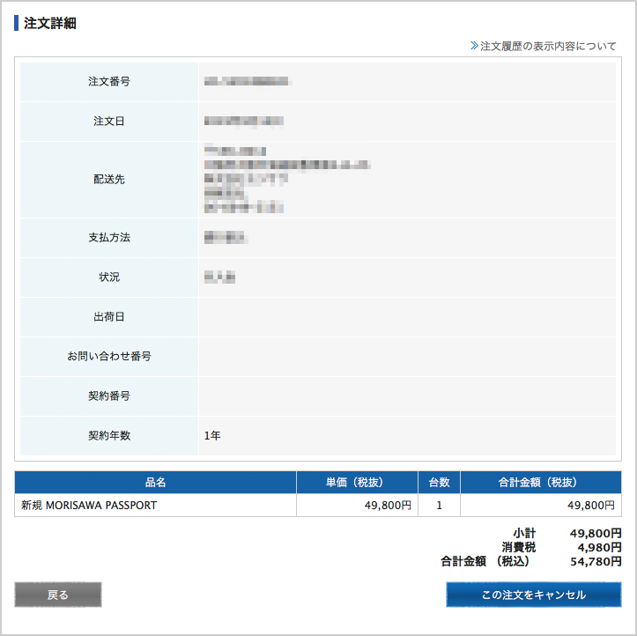The image size is (637, 636).
Task: Click the 品名 column header
Action: pos(156,482)
